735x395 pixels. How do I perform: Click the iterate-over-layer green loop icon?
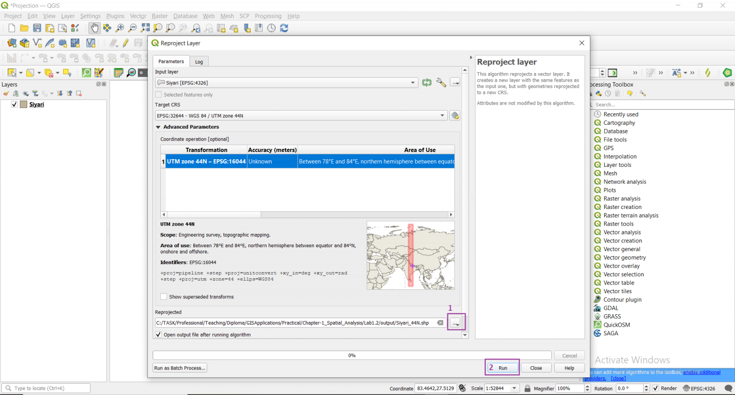point(426,82)
